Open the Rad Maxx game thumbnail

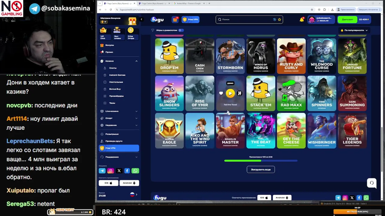pyautogui.click(x=291, y=93)
